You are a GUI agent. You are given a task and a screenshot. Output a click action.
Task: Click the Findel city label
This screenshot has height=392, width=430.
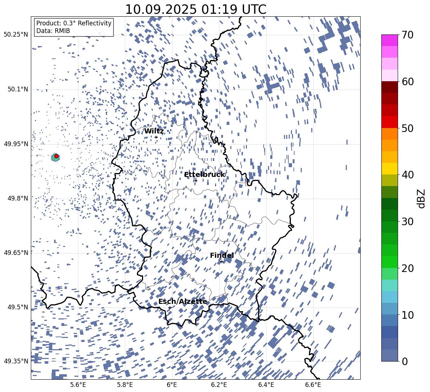(222, 255)
